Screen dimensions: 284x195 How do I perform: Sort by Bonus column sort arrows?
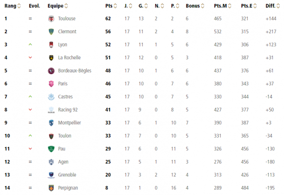[x=203, y=6]
